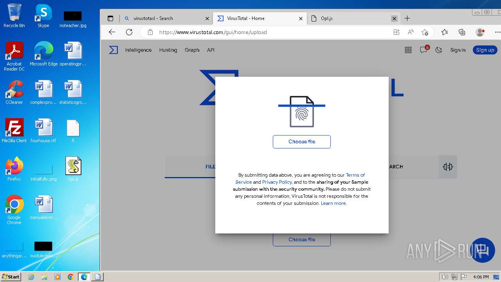Open anythingar... desktop file
Image resolution: width=501 pixels, height=282 pixels.
tap(14, 250)
